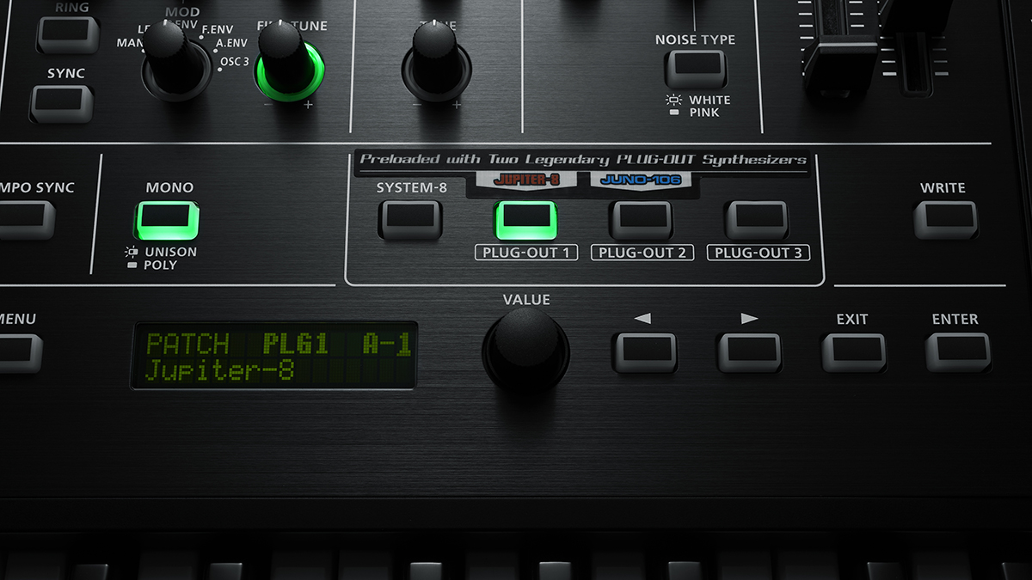The height and width of the screenshot is (580, 1032).
Task: Select the SYSTEM-8 engine button
Action: [x=410, y=219]
